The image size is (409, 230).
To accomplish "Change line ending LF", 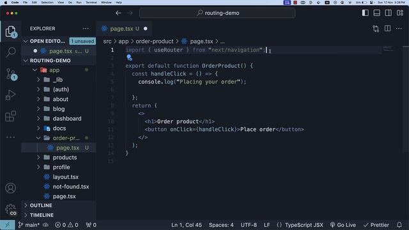I will (x=266, y=225).
